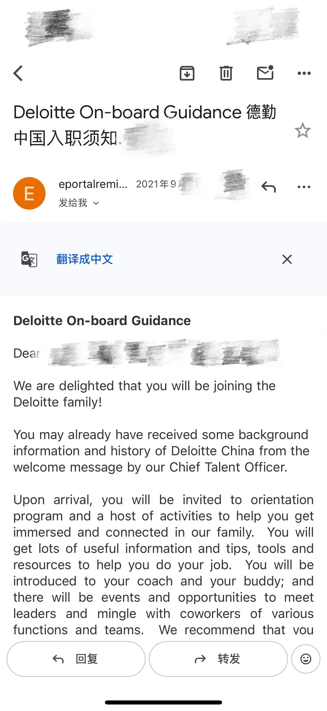Image resolution: width=327 pixels, height=711 pixels.
Task: Tap the iOS home indicator bar
Action: 163,702
